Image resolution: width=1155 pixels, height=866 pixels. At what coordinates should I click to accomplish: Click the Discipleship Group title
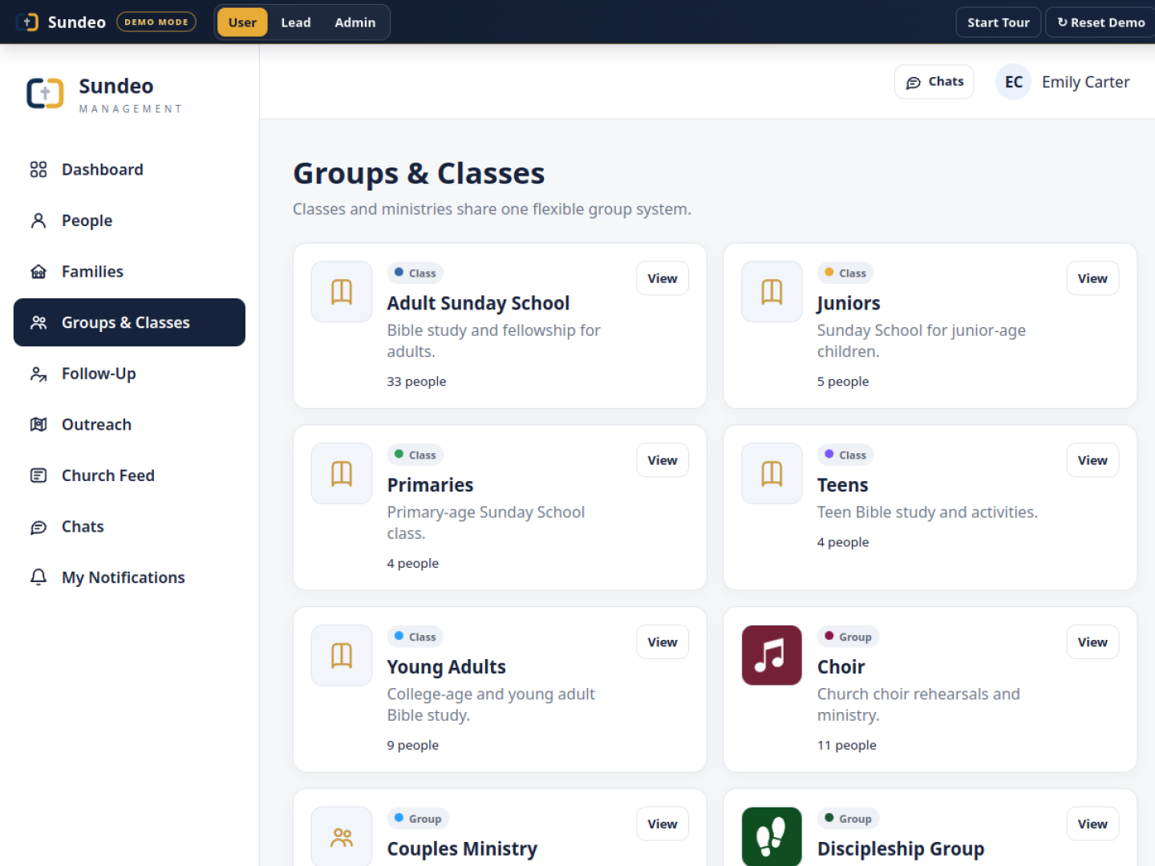tap(901, 848)
